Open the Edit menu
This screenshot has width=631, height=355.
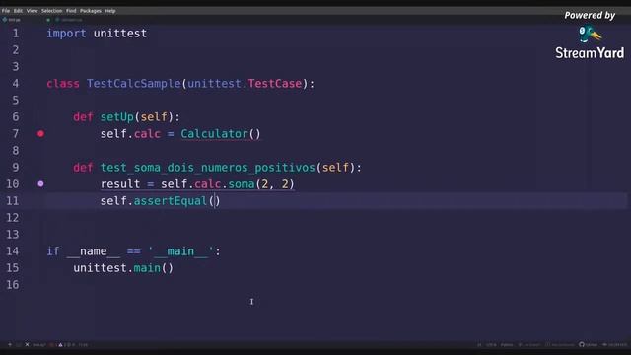[x=18, y=11]
